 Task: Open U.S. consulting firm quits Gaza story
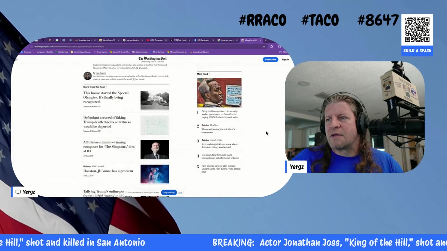click(220, 157)
